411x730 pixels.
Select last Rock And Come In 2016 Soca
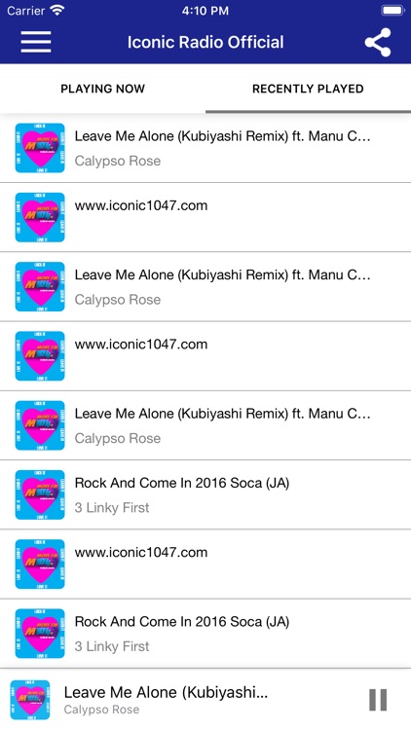(205, 634)
